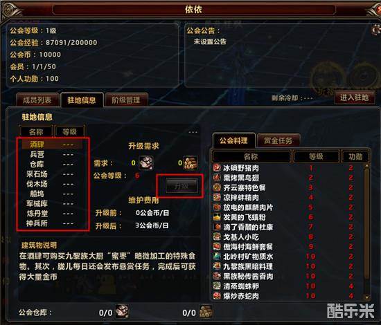Click the wood logs icon in upgrade requirements
This screenshot has width=381, height=325.
click(190, 162)
